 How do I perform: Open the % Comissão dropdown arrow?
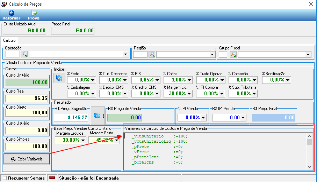pyautogui.click(x=254, y=80)
